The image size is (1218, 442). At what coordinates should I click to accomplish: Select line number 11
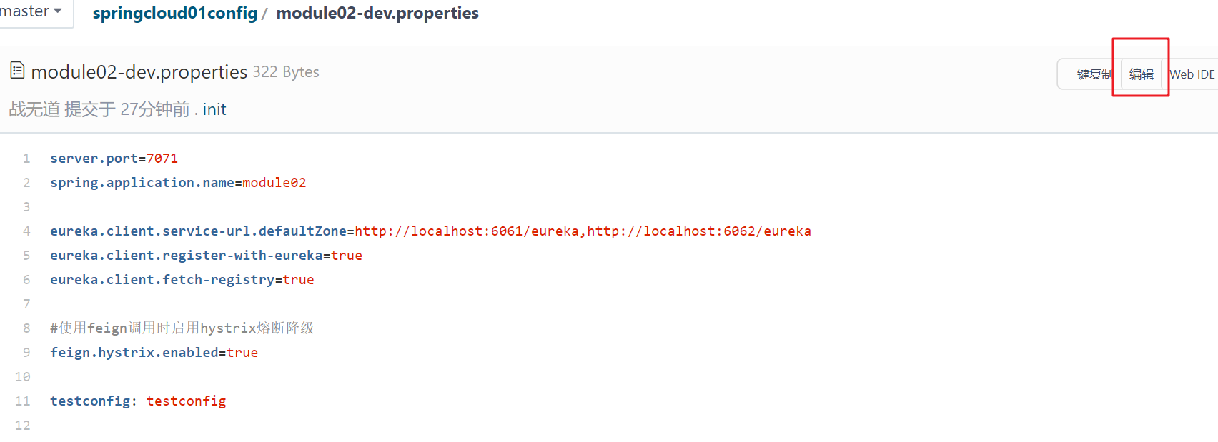coord(23,401)
